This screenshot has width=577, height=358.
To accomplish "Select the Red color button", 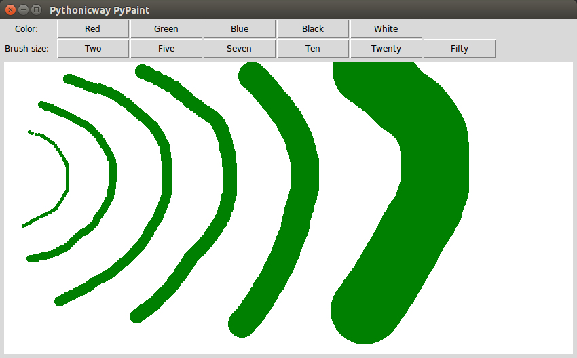I will (92, 29).
